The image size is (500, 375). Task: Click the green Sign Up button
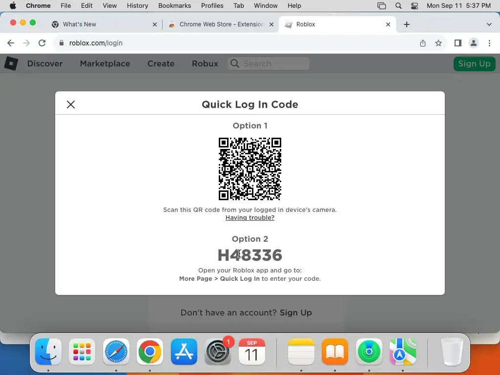(x=474, y=63)
